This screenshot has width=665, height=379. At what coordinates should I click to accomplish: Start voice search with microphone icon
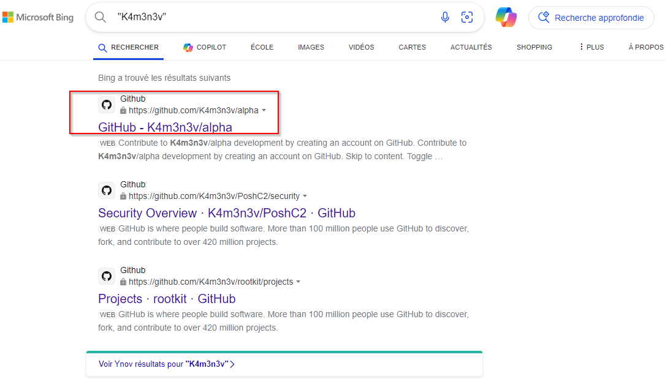[445, 18]
